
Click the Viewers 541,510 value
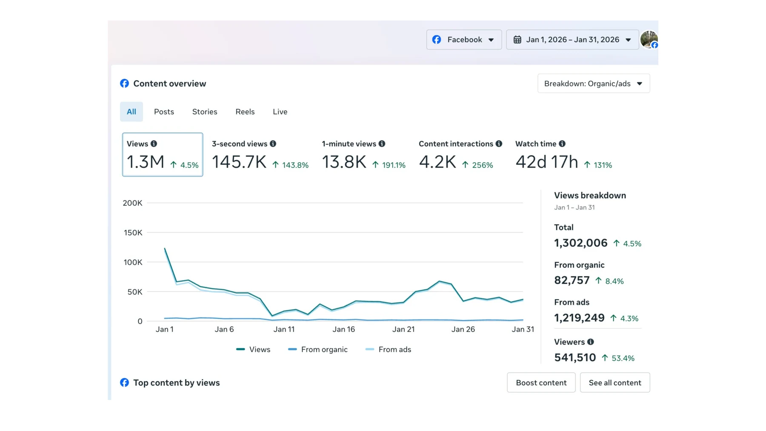(x=575, y=357)
